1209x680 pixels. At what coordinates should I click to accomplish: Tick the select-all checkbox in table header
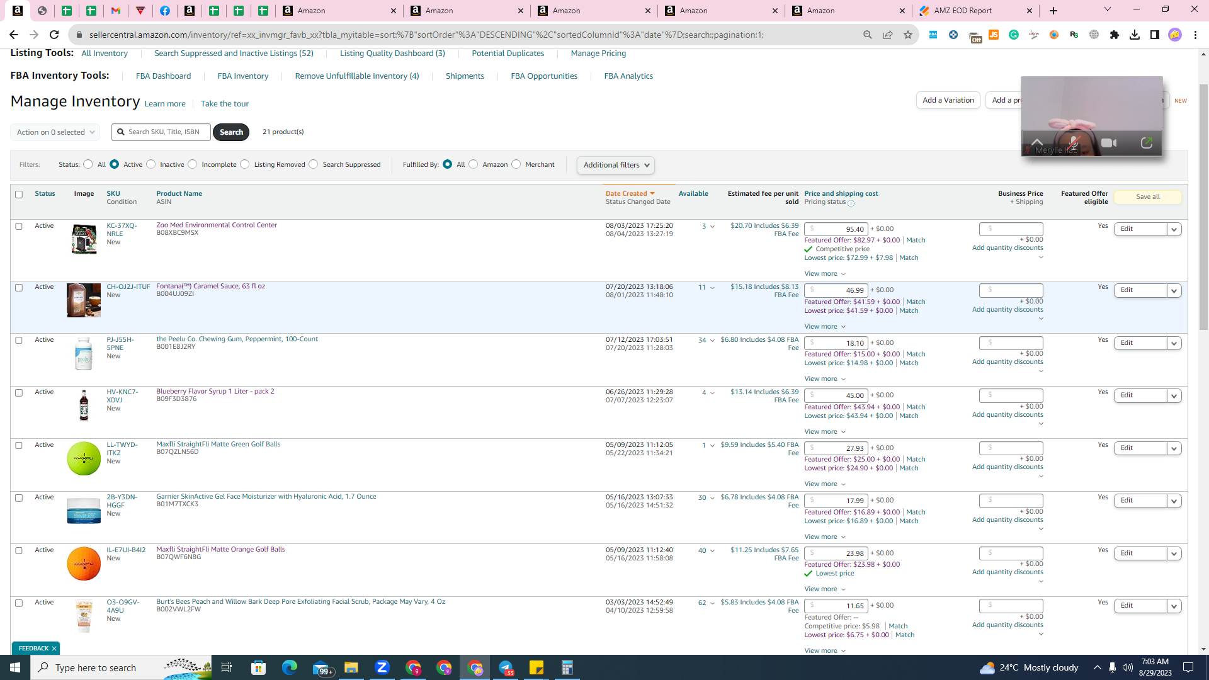coord(19,195)
